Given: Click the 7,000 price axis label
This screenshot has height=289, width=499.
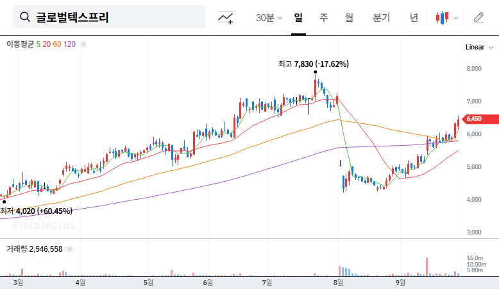Looking at the screenshot, I should coord(474,101).
